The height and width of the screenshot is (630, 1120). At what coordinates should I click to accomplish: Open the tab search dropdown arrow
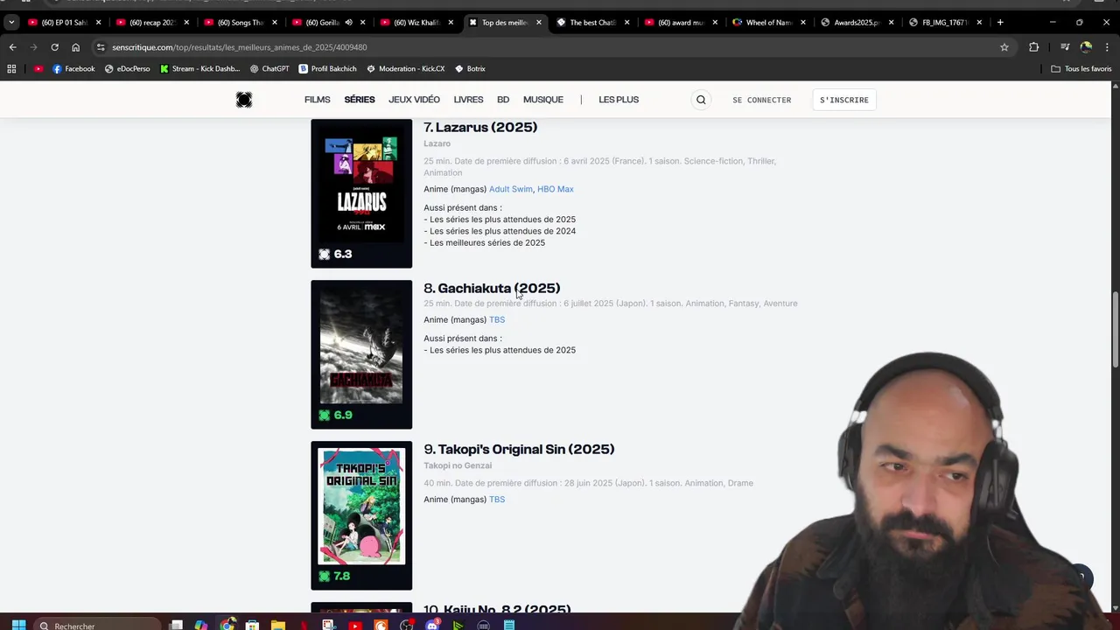[x=11, y=22]
